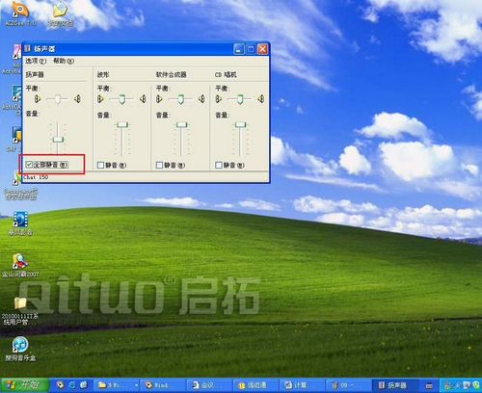This screenshot has height=393, width=482.
Task: Check the 静音 box under 软件合成器
Action: pyautogui.click(x=159, y=165)
